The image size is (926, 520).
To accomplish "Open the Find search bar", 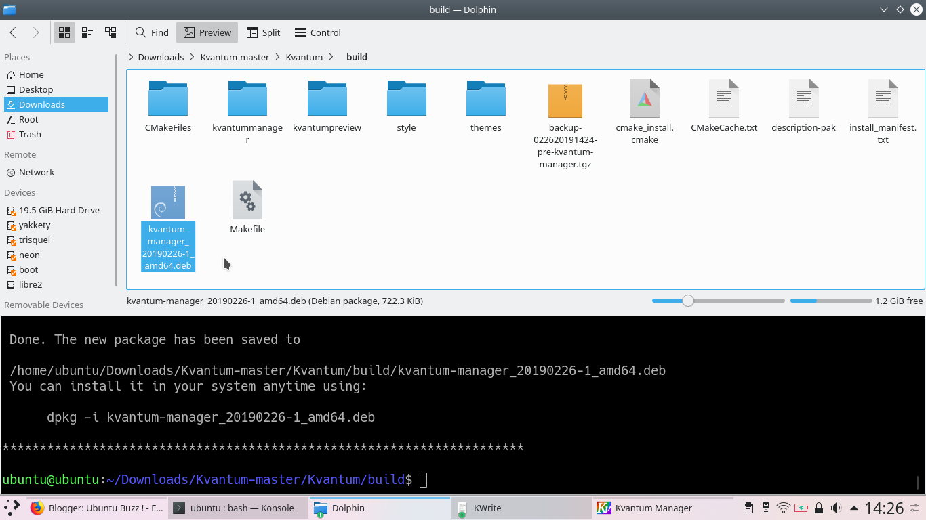I will (152, 32).
